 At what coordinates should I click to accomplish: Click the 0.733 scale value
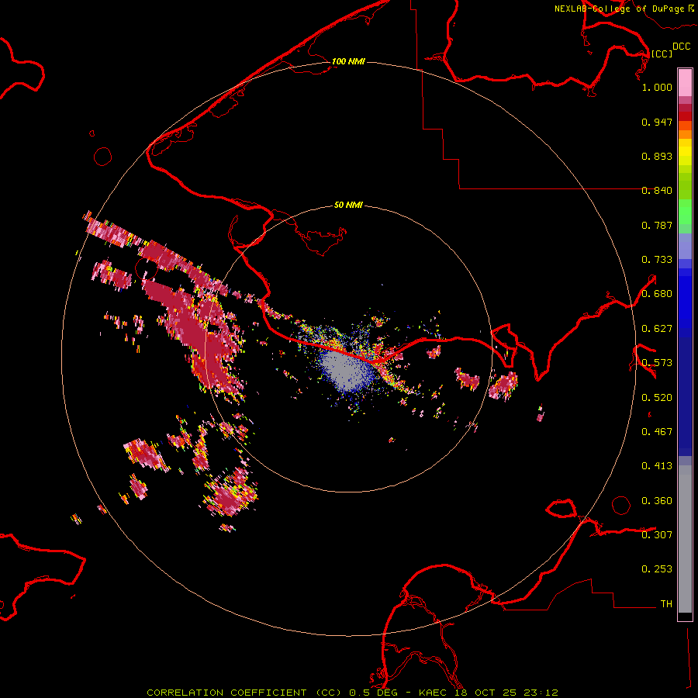point(657,260)
